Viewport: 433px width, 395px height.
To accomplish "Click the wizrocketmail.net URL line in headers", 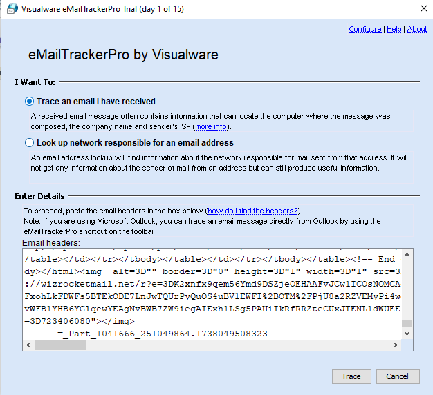I will pyautogui.click(x=212, y=284).
